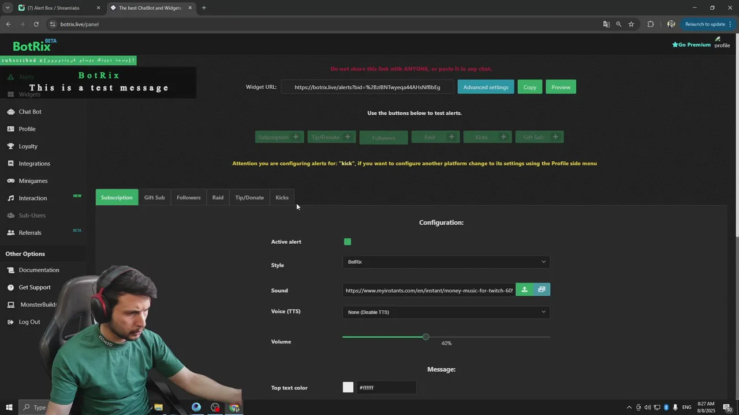
Task: Click the Advanced settings button
Action: (486, 87)
